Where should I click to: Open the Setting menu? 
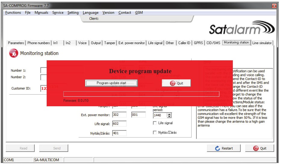pos(73,13)
